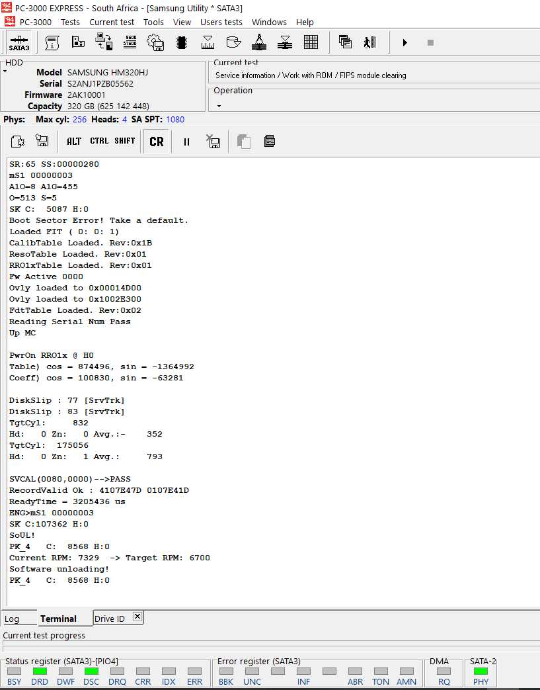This screenshot has width=540, height=690.
Task: Click serial number S2ANJ1PZB05562
Action: pyautogui.click(x=100, y=83)
